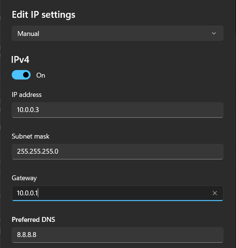Clear the Gateway field with the X icon
Viewport: 236px width, 248px height.
215,193
